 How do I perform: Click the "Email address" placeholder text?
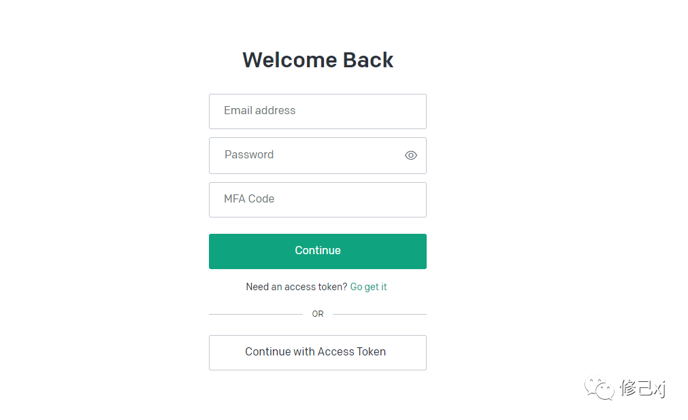click(x=260, y=111)
